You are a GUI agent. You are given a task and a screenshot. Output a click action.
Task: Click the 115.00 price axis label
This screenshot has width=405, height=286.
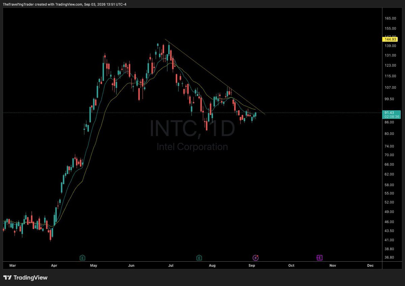(x=390, y=76)
